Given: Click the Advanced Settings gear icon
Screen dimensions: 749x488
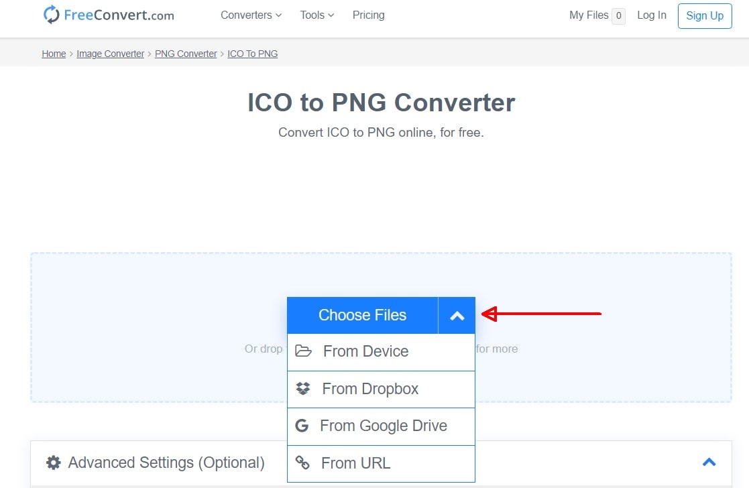Looking at the screenshot, I should 53,463.
